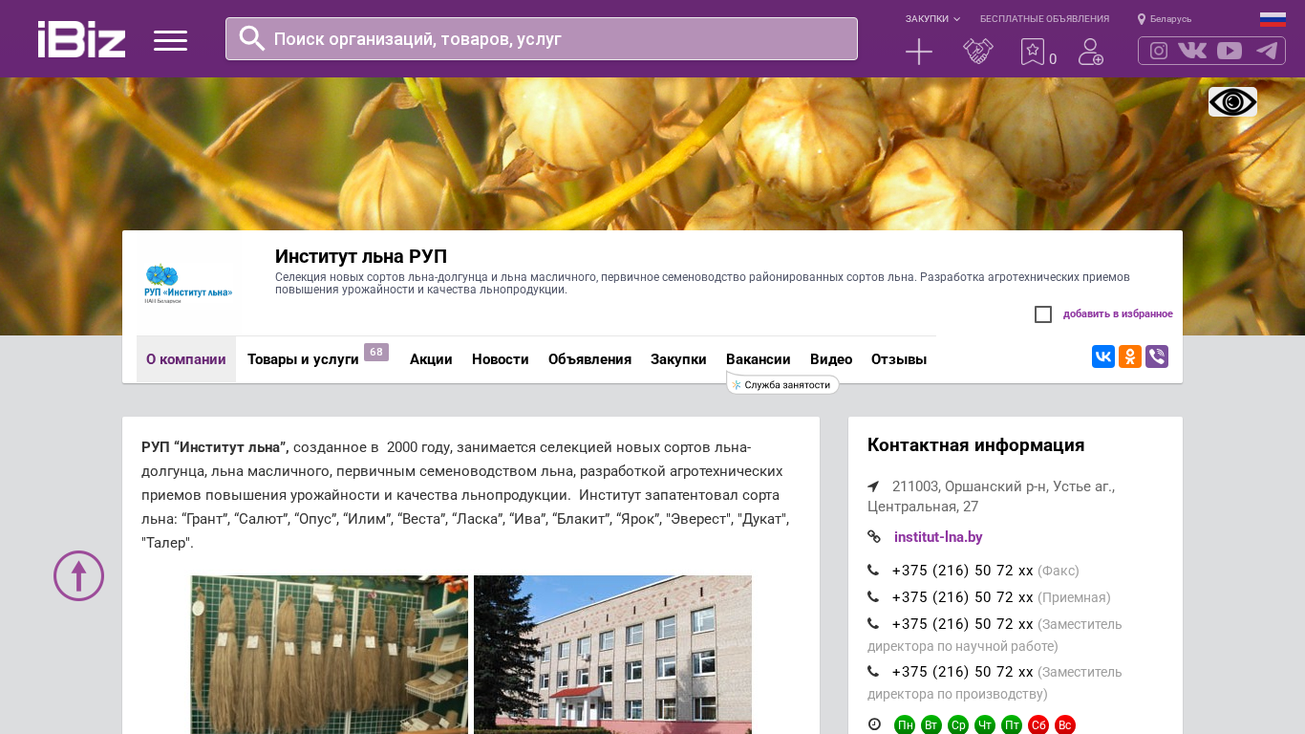
Task: Click the deputy director for production phone number
Action: 963,672
